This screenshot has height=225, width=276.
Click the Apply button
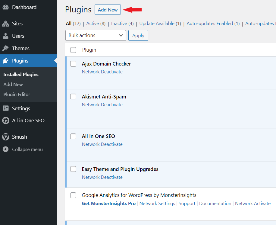(138, 35)
